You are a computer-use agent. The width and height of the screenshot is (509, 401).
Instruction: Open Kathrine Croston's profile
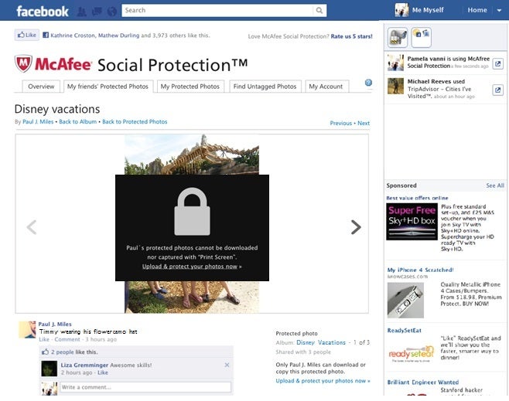pos(73,36)
